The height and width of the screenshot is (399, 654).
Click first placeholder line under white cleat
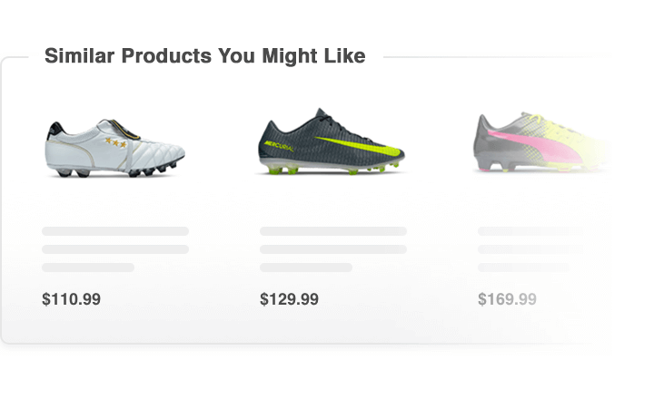point(115,231)
